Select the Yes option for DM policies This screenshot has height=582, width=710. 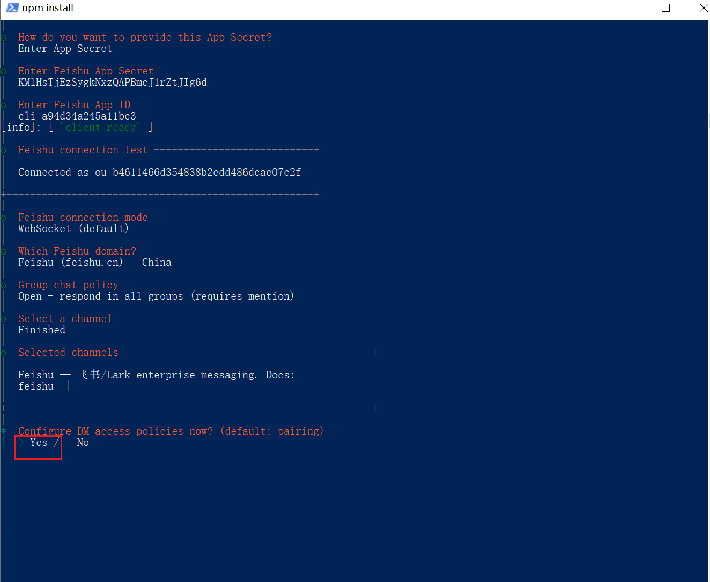tap(39, 443)
